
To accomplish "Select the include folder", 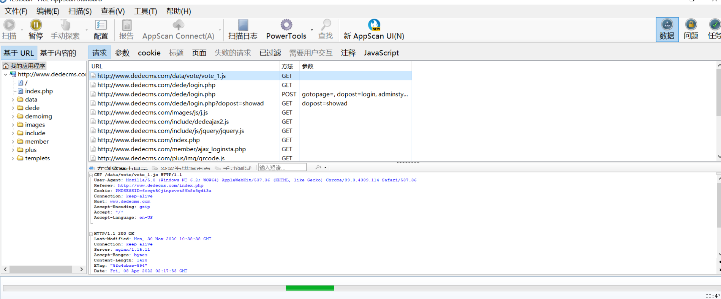I will pyautogui.click(x=35, y=133).
